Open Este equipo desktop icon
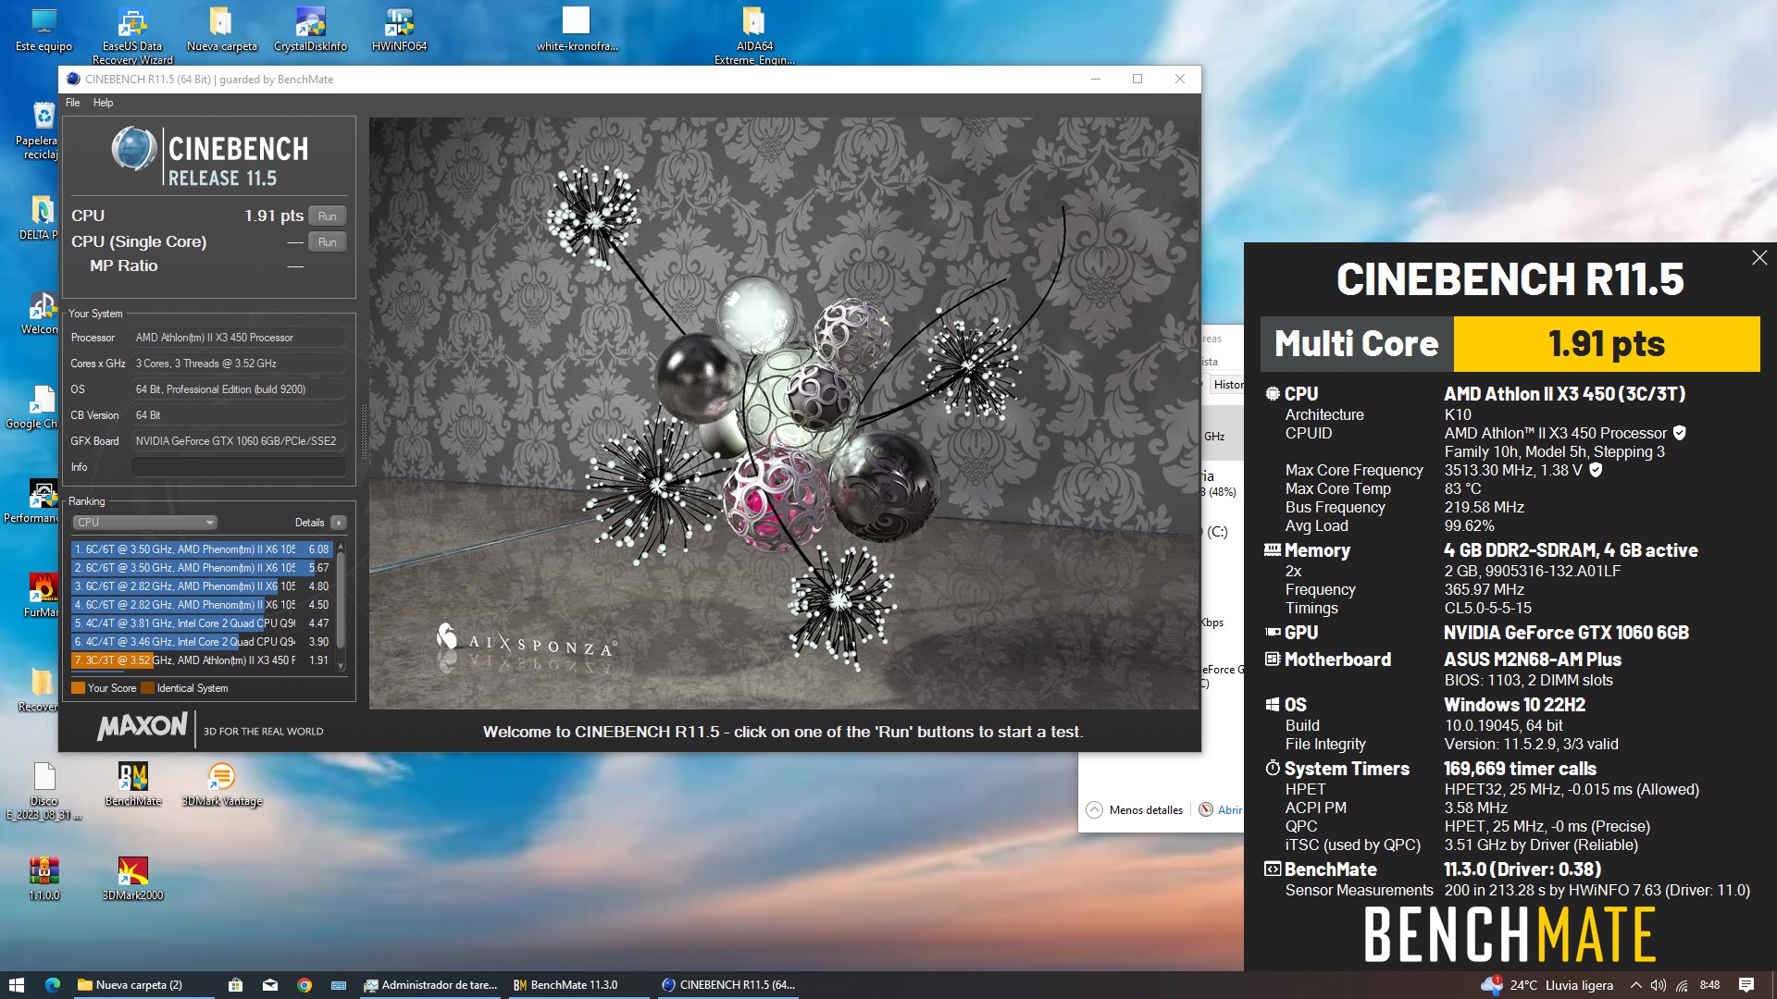 (x=43, y=30)
